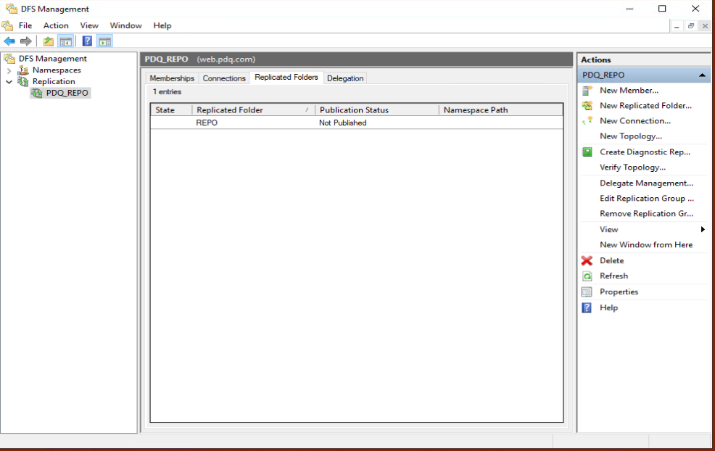Click the New Connection icon in Actions
The height and width of the screenshot is (451, 715).
point(587,121)
